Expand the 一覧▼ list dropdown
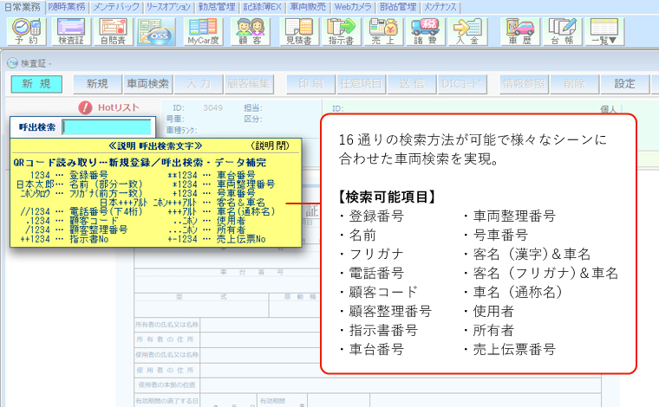This screenshot has width=659, height=407. point(604,31)
